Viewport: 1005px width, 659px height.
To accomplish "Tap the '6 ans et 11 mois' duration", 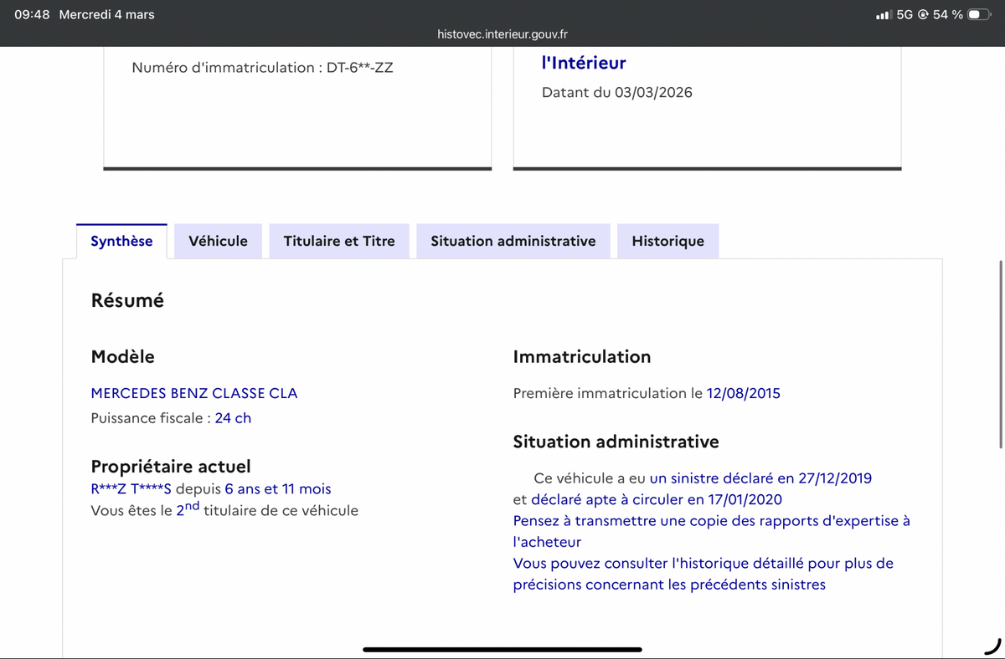I will [x=278, y=489].
